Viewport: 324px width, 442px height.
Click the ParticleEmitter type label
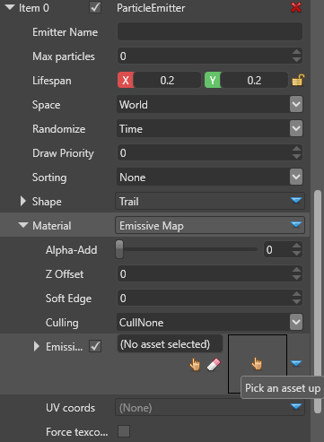coord(151,8)
